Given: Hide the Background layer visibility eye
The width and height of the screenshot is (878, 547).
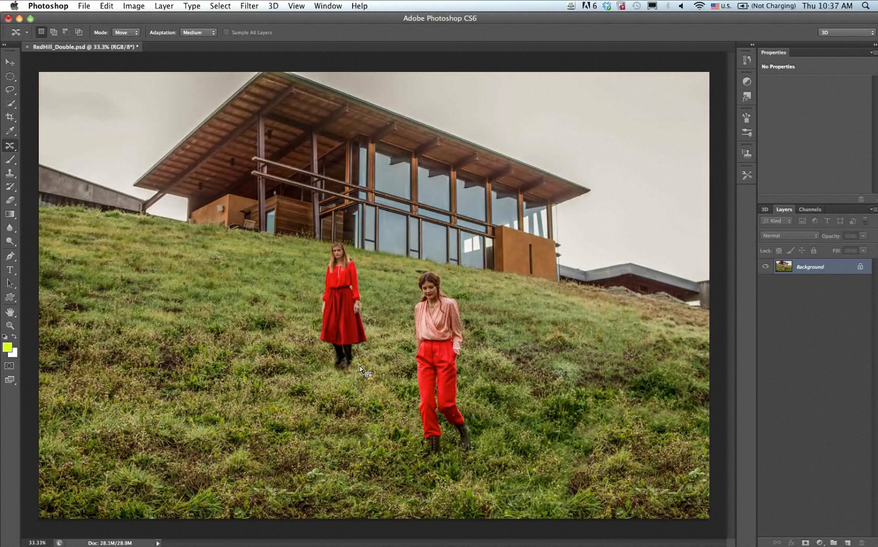Looking at the screenshot, I should point(765,267).
